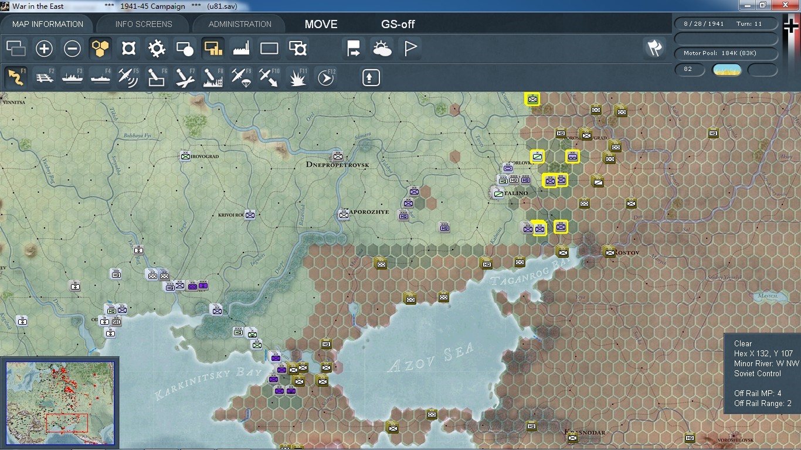
Task: Click the empty rectangle toolbar icon
Action: coord(269,49)
